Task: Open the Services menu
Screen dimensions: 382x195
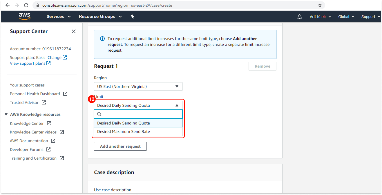Action: pos(58,17)
